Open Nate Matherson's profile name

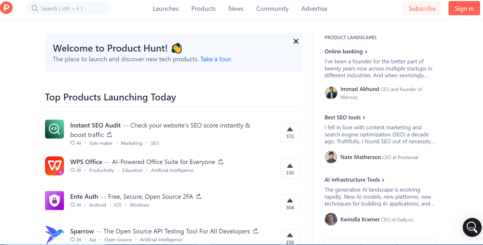pyautogui.click(x=361, y=157)
